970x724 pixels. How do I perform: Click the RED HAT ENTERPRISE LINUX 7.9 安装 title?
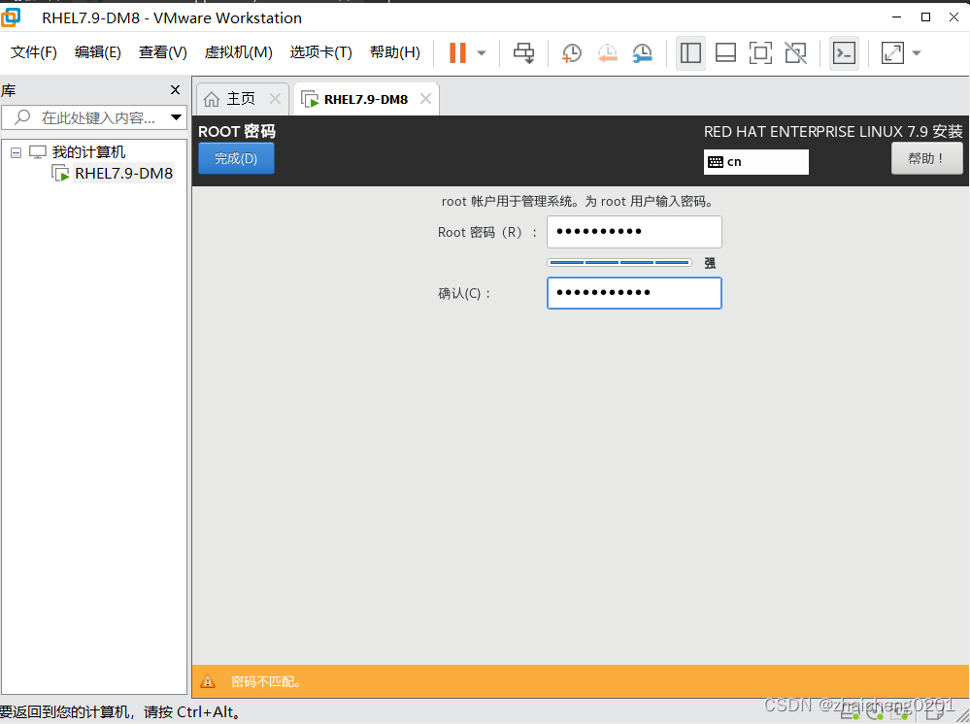833,132
